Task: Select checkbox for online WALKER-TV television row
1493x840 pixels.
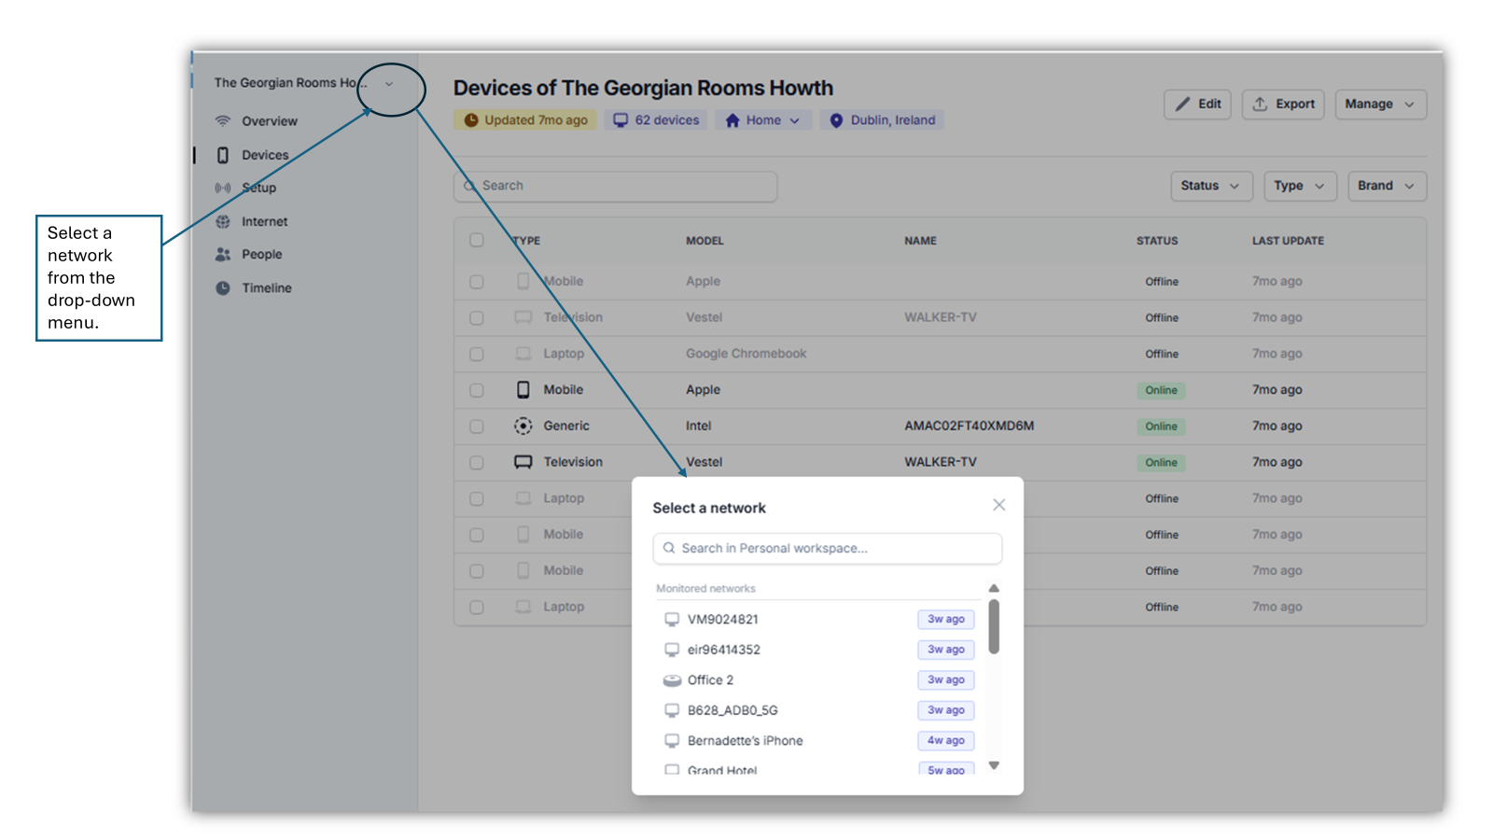Action: coord(477,463)
